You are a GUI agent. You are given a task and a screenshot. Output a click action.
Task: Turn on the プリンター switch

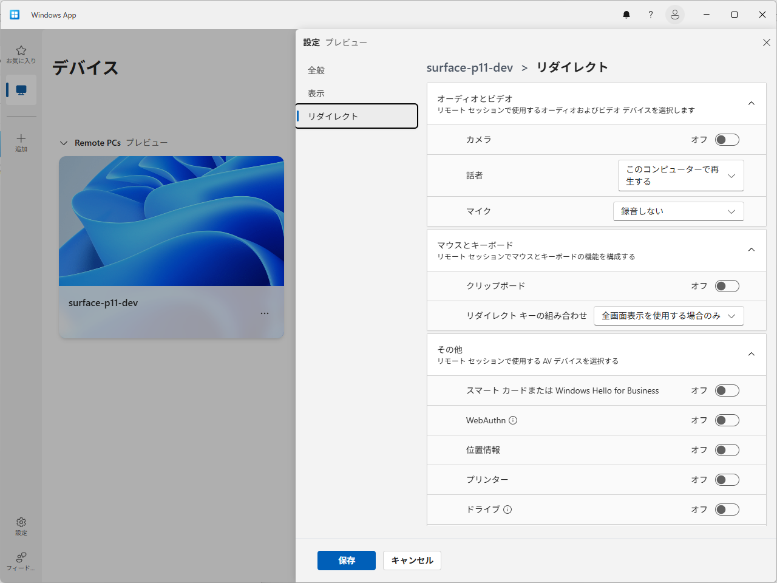tap(727, 480)
